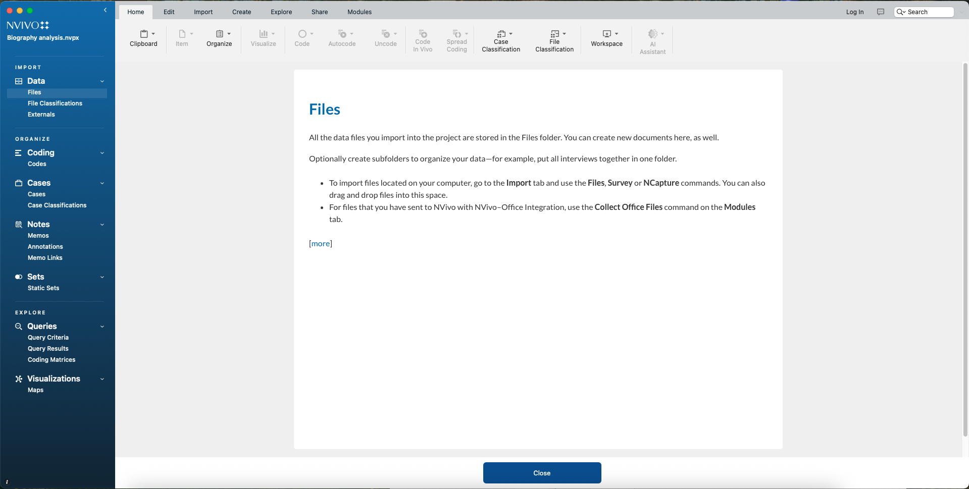Follow the [more] link in Files help

point(320,244)
